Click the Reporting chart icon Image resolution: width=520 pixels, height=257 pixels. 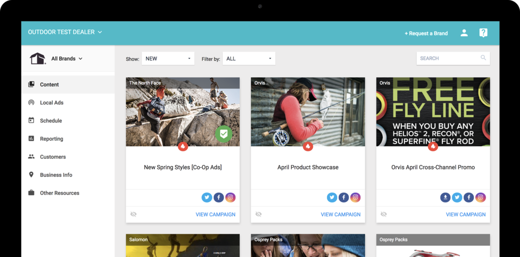[31, 139]
